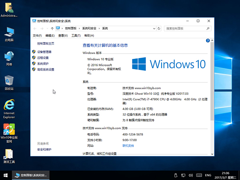Click the scrollbar down arrow
240x180 pixels.
click(x=212, y=154)
